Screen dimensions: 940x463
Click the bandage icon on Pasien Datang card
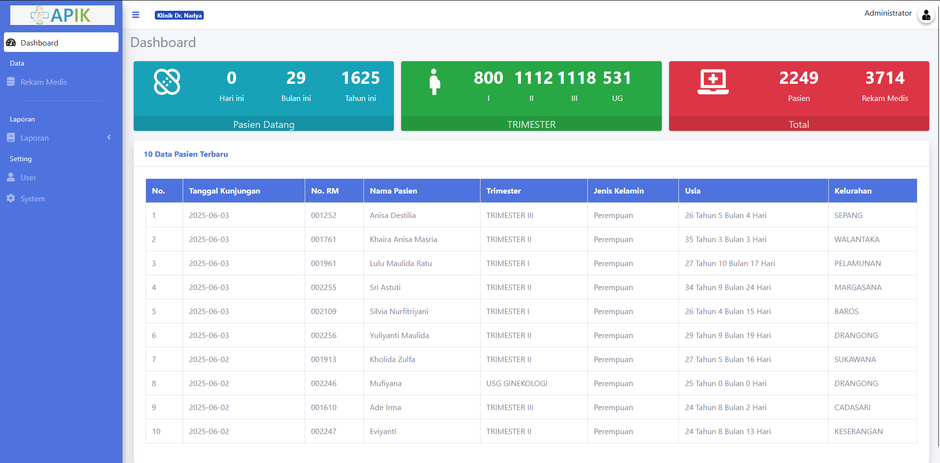[x=167, y=82]
